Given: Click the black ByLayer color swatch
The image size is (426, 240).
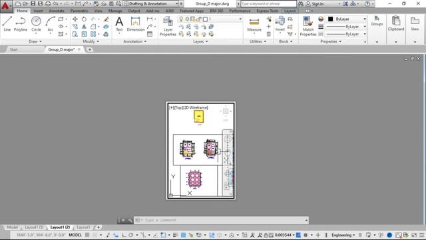Looking at the screenshot, I should tap(330, 19).
